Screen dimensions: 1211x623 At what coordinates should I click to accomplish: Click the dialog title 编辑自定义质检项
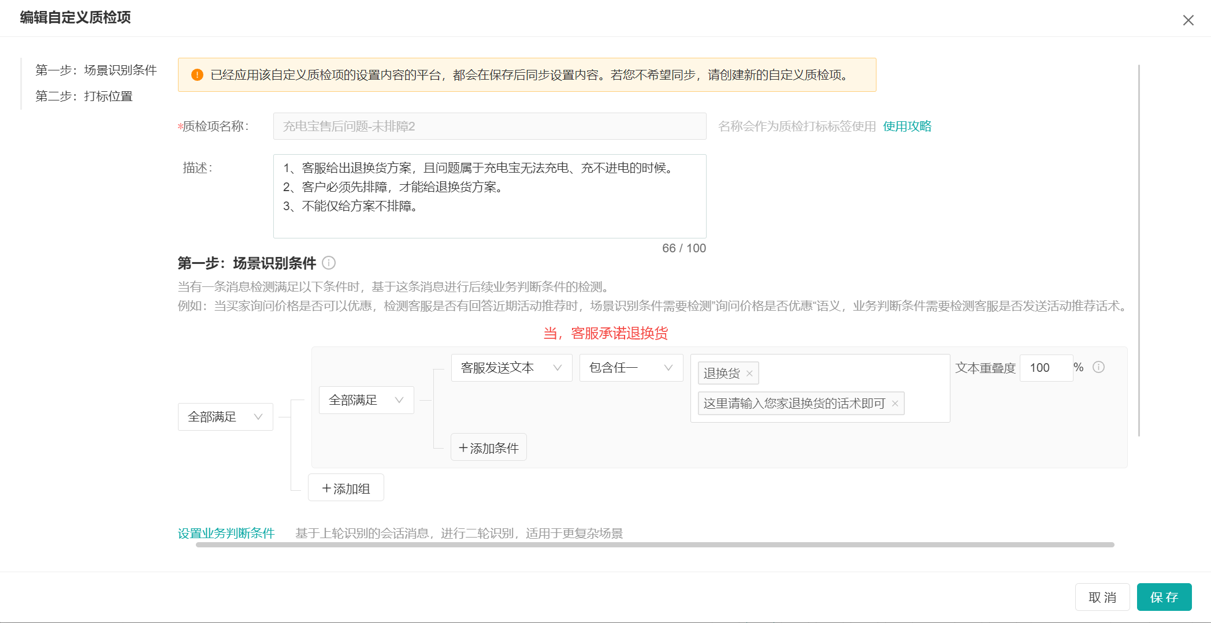75,17
